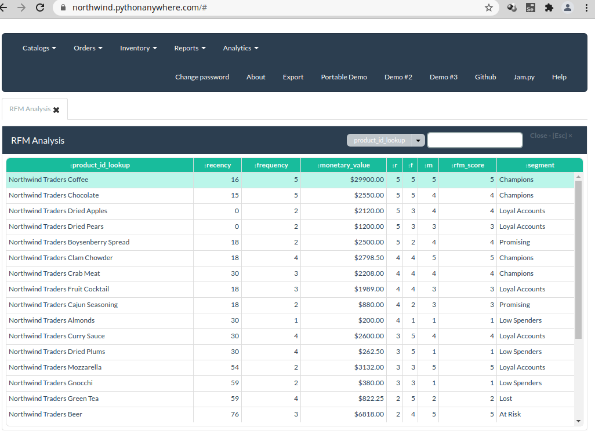Open the Reports menu
Viewport: 595px width, 431px height.
point(190,48)
